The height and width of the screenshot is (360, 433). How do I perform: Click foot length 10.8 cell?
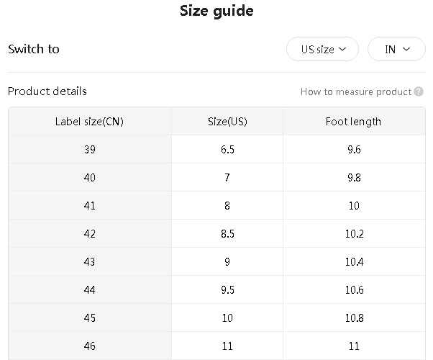tap(354, 318)
